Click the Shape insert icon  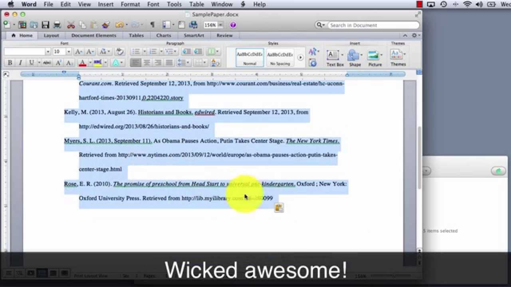[353, 55]
